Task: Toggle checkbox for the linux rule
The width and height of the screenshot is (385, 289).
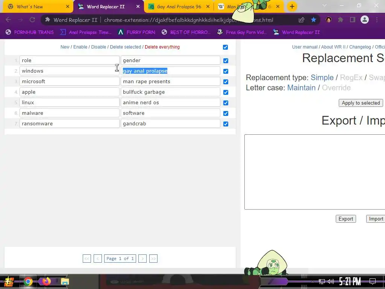Action: [226, 103]
